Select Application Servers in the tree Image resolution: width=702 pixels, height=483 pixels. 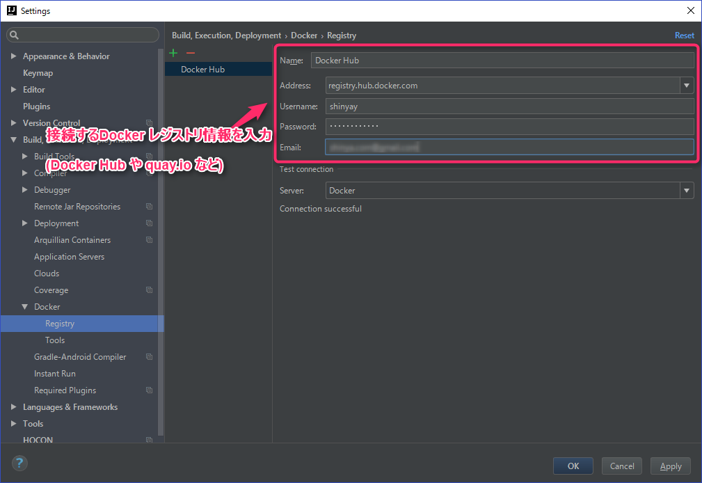70,257
